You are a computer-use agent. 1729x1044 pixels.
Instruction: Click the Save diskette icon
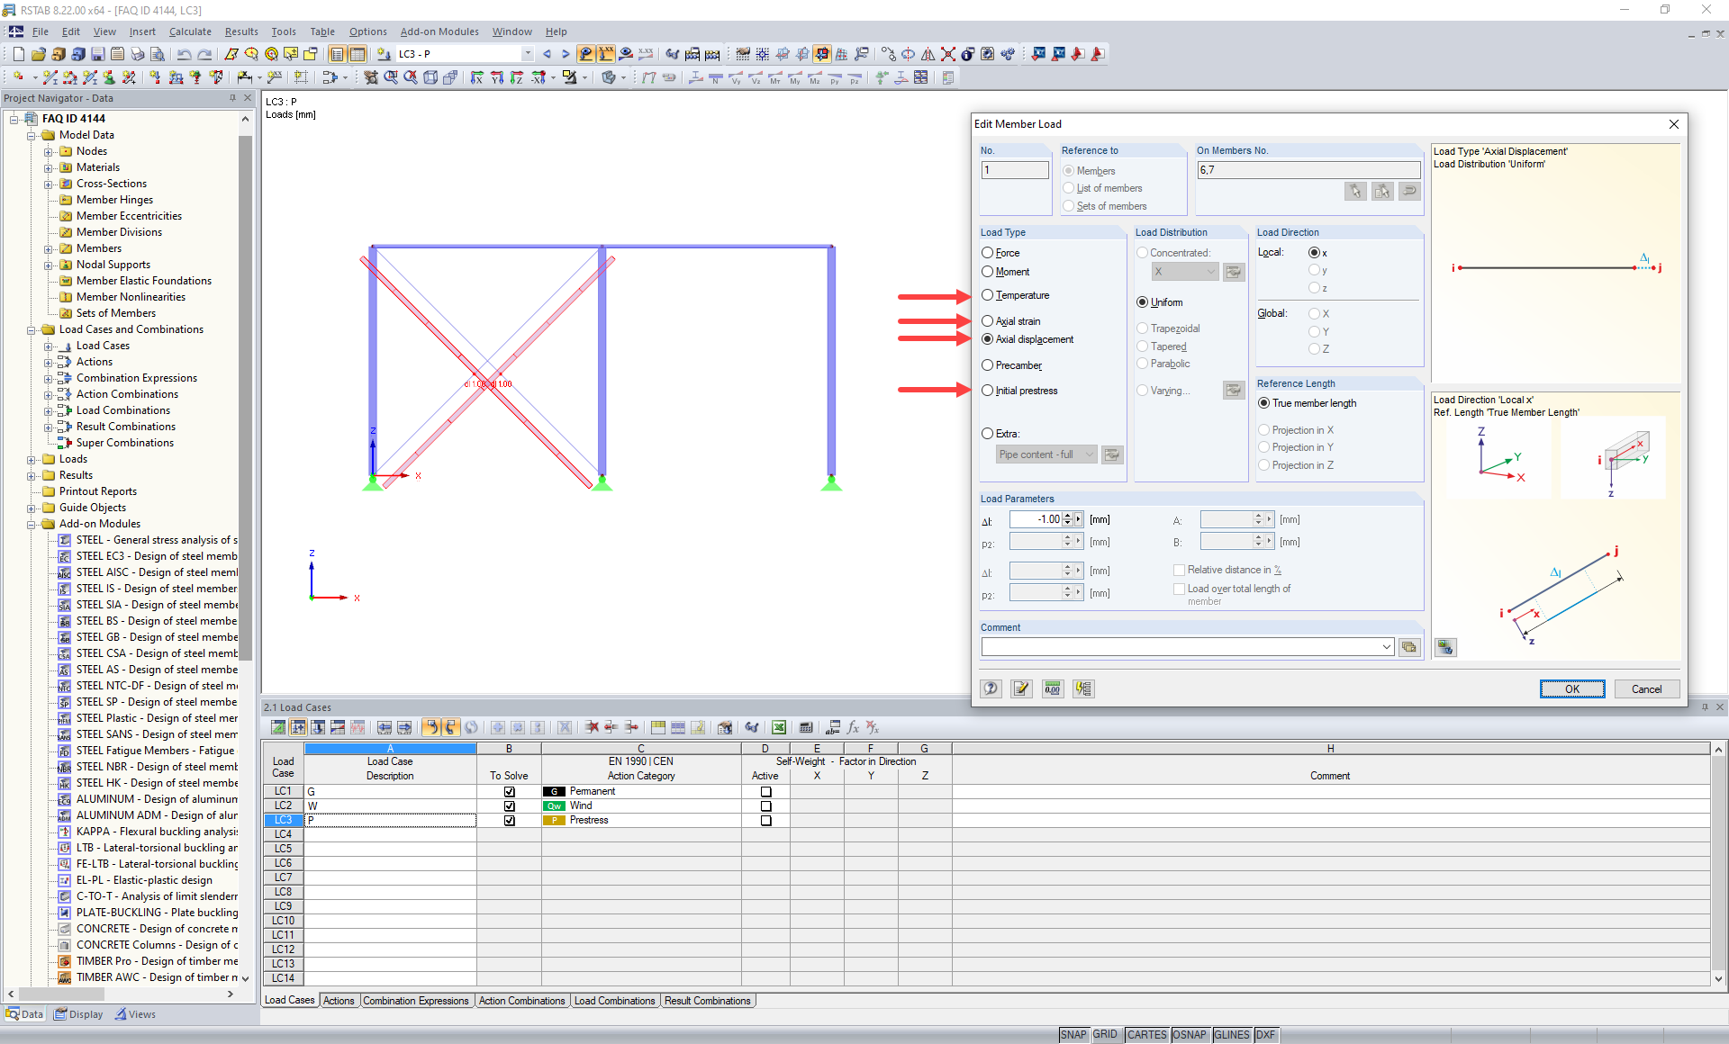point(98,54)
